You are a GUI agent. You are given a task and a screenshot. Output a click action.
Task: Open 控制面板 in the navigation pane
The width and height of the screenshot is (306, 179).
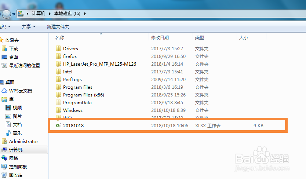pos(18,167)
